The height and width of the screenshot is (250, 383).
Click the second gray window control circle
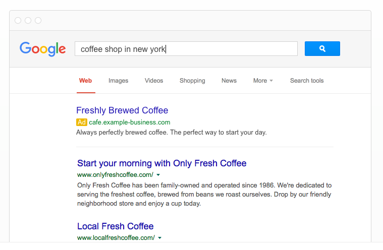tap(28, 21)
